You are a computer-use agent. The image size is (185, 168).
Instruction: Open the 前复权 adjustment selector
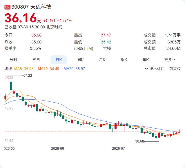tap(175, 69)
